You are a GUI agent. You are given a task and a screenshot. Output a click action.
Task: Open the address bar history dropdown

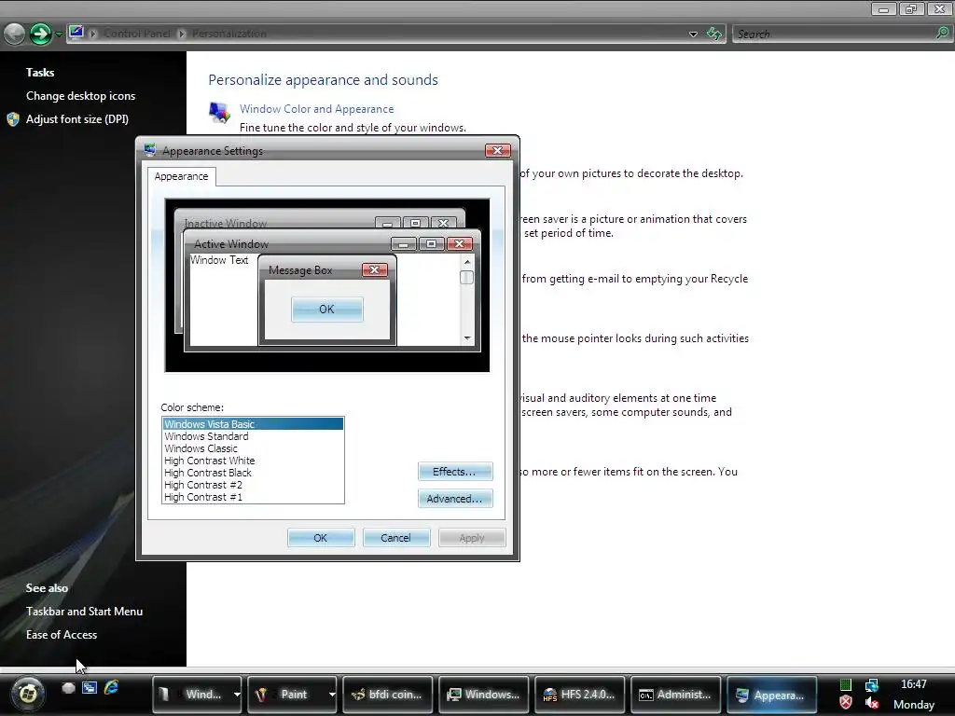(x=693, y=34)
